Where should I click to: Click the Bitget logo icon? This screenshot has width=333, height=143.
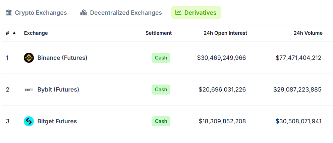(x=29, y=121)
